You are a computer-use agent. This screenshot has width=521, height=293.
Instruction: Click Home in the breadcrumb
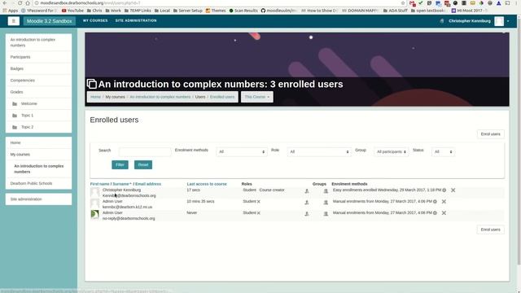coord(95,97)
